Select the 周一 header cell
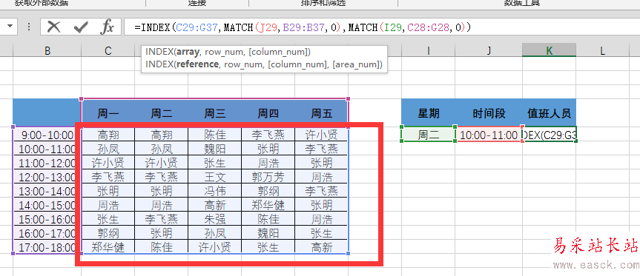Viewport: 640px width, 276px height. click(108, 113)
